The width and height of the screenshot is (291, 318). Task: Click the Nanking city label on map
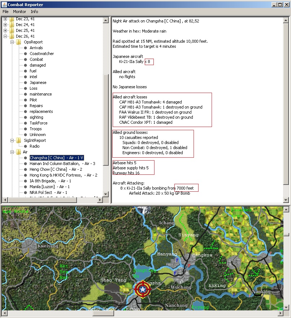tap(261, 292)
